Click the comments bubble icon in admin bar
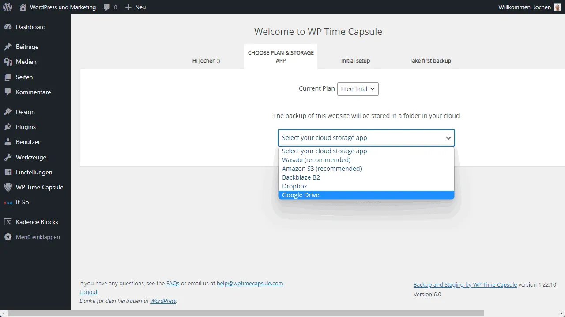The image size is (565, 317). 107,7
